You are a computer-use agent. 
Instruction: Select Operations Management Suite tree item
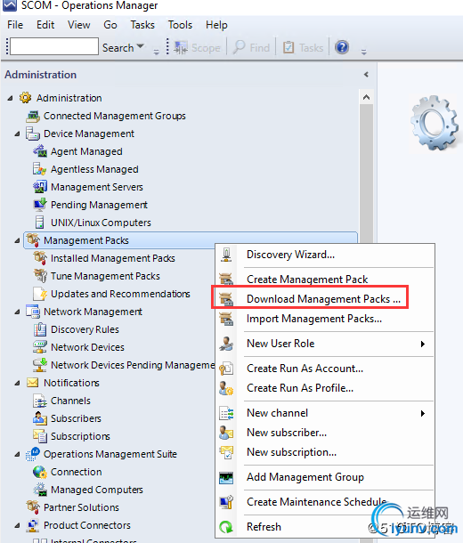click(110, 454)
